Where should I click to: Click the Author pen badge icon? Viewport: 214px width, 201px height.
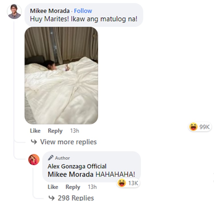(x=51, y=158)
